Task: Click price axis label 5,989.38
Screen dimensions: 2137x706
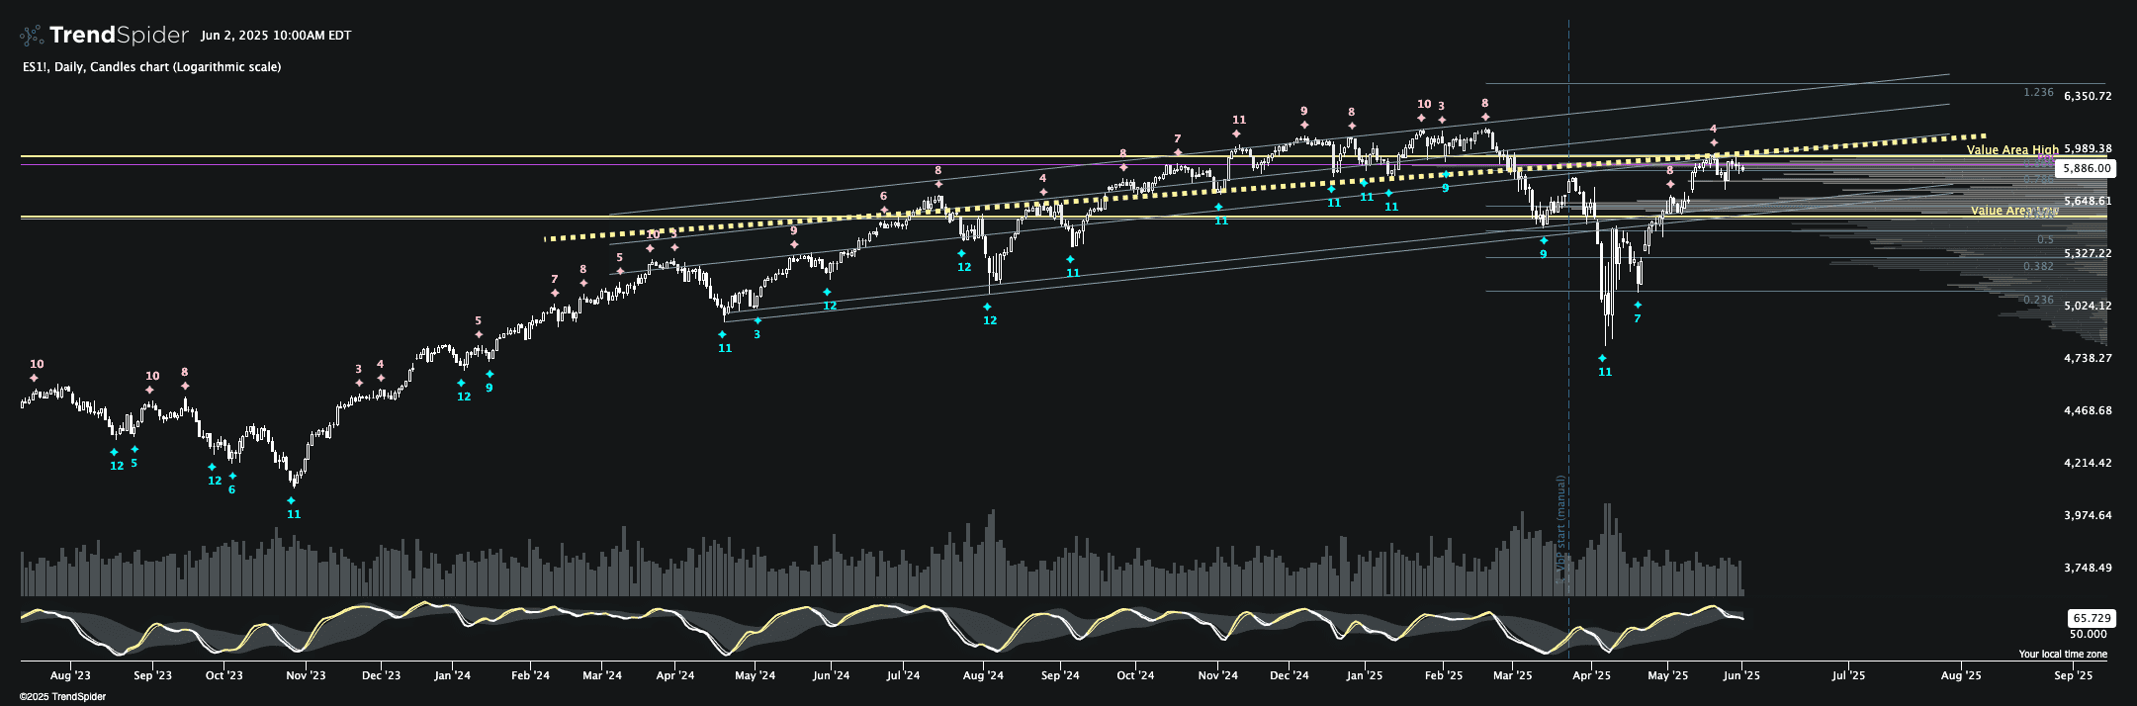Action: pos(2088,148)
